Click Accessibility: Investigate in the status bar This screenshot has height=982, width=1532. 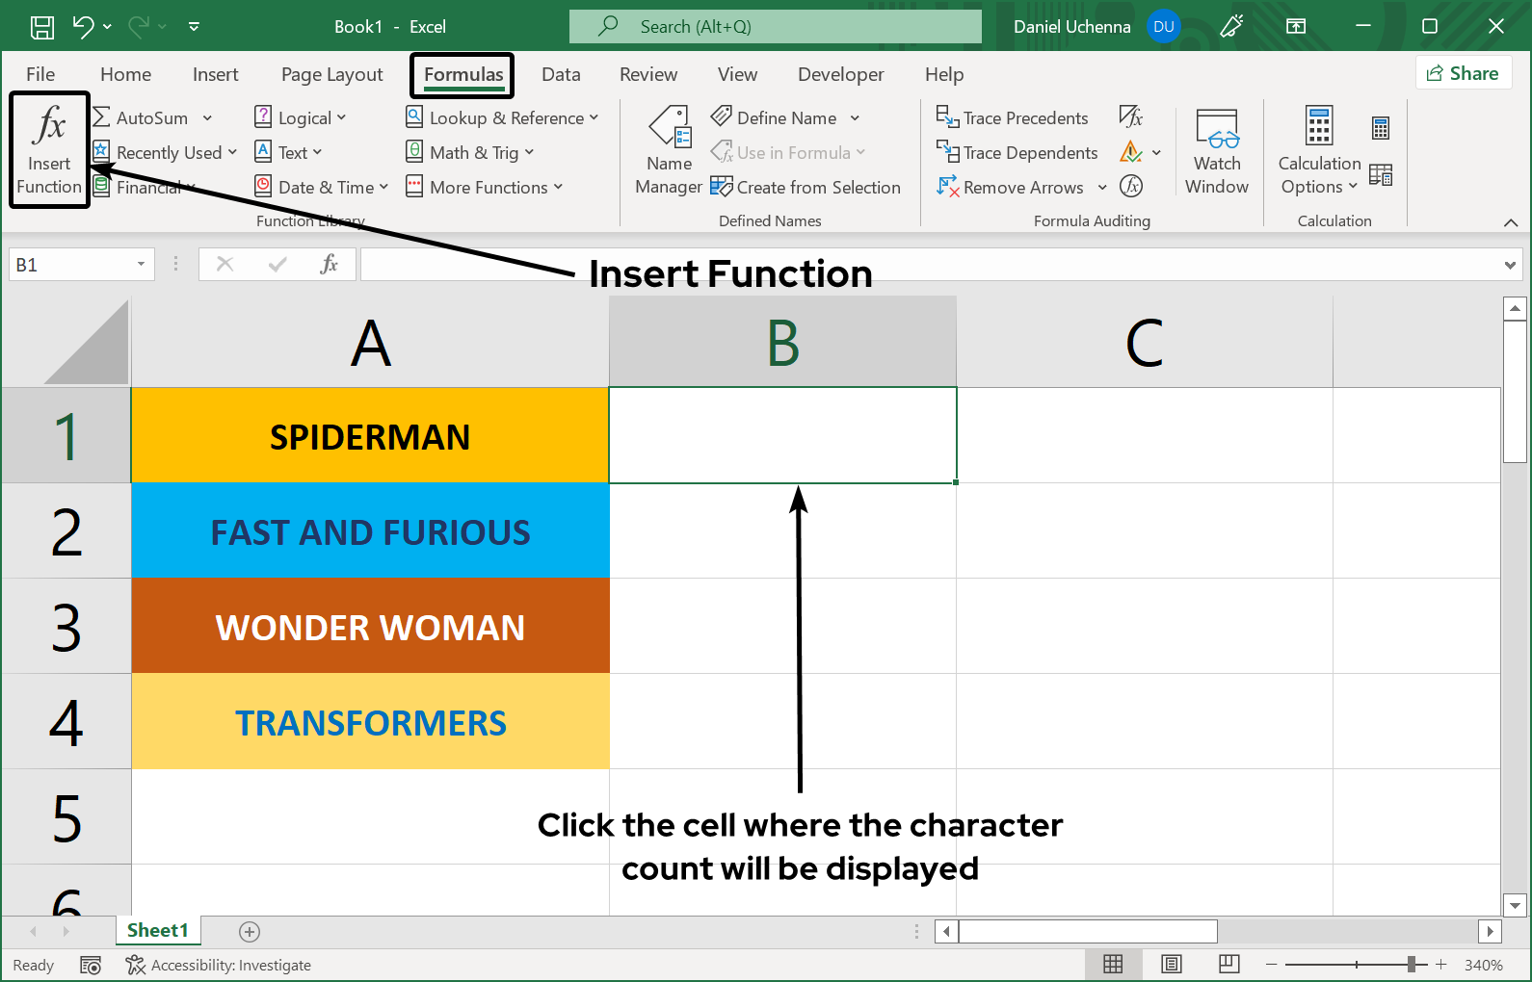pyautogui.click(x=218, y=965)
